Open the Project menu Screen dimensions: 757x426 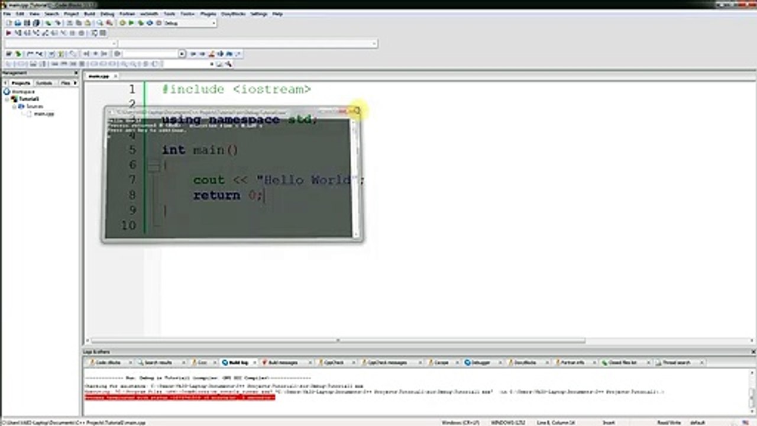[72, 14]
